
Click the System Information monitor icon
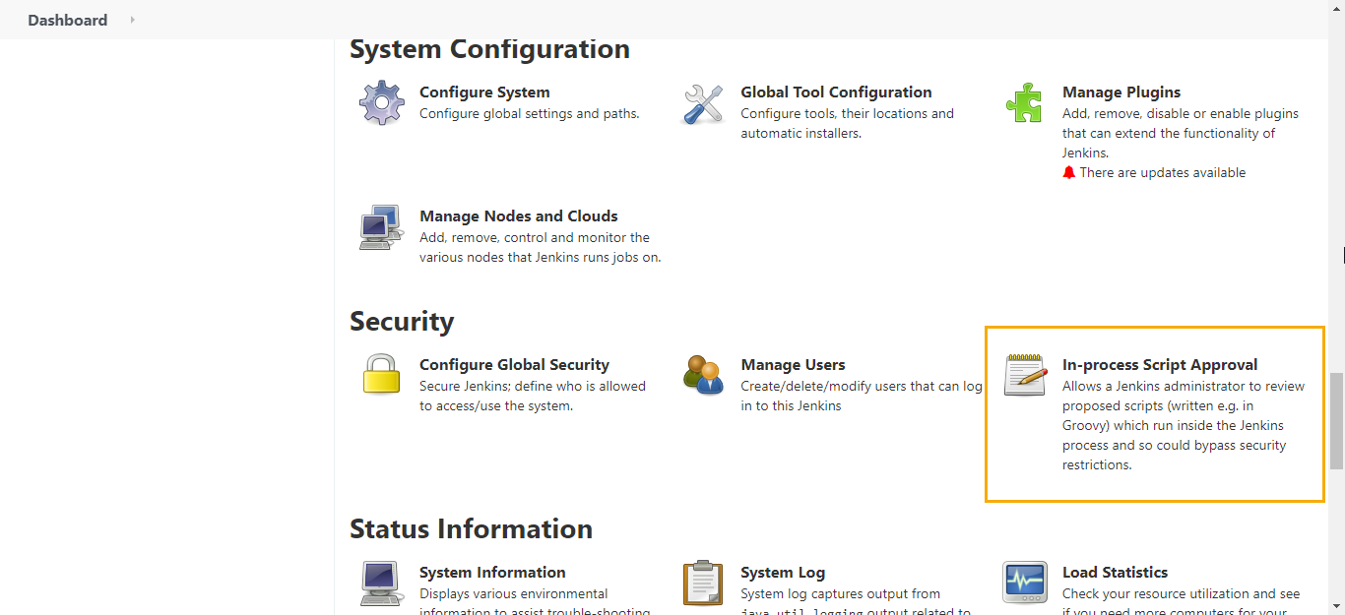point(381,583)
